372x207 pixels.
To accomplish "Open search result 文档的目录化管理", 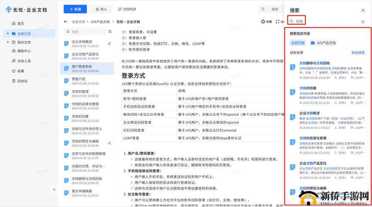I will click(313, 138).
